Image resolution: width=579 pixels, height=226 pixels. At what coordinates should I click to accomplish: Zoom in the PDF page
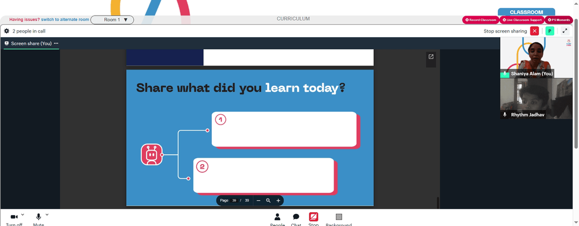(x=278, y=201)
